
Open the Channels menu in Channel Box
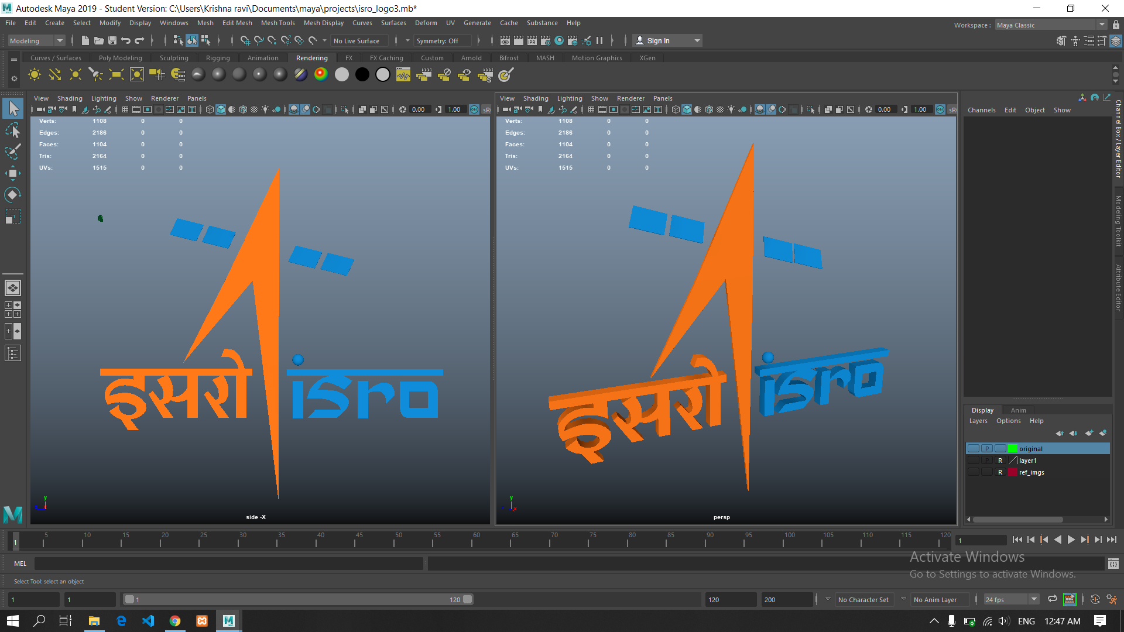[982, 110]
